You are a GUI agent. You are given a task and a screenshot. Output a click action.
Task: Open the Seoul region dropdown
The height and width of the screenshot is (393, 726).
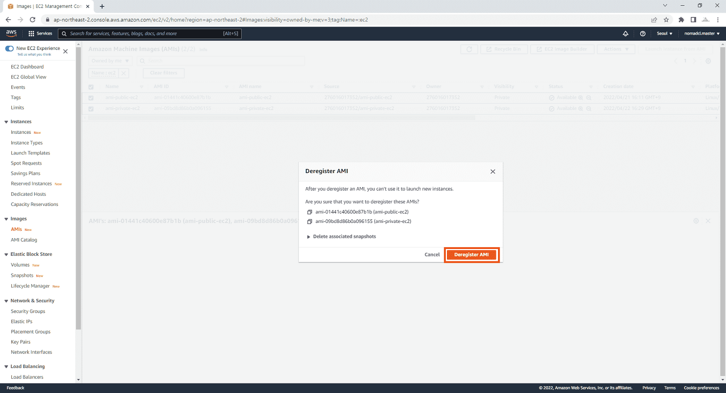click(665, 33)
